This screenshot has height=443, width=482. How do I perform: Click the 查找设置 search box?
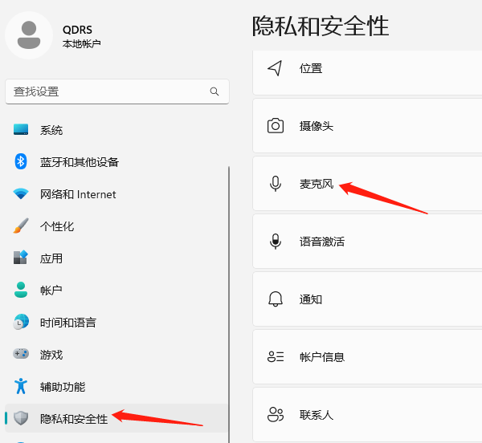[108, 91]
